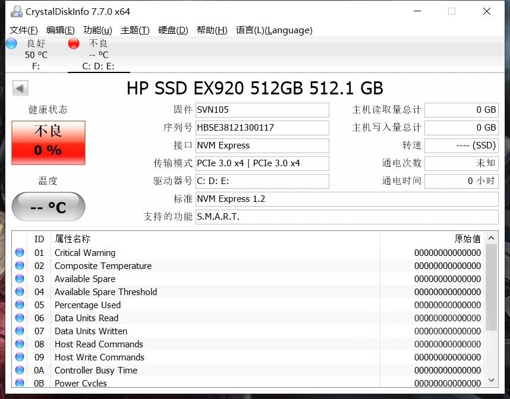Click the blue dot beside Available Spare
Viewport: 510px width, 399px height.
[20, 278]
